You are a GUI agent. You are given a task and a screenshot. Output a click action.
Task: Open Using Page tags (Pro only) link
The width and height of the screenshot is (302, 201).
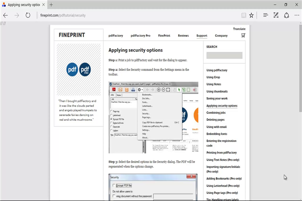click(x=222, y=193)
